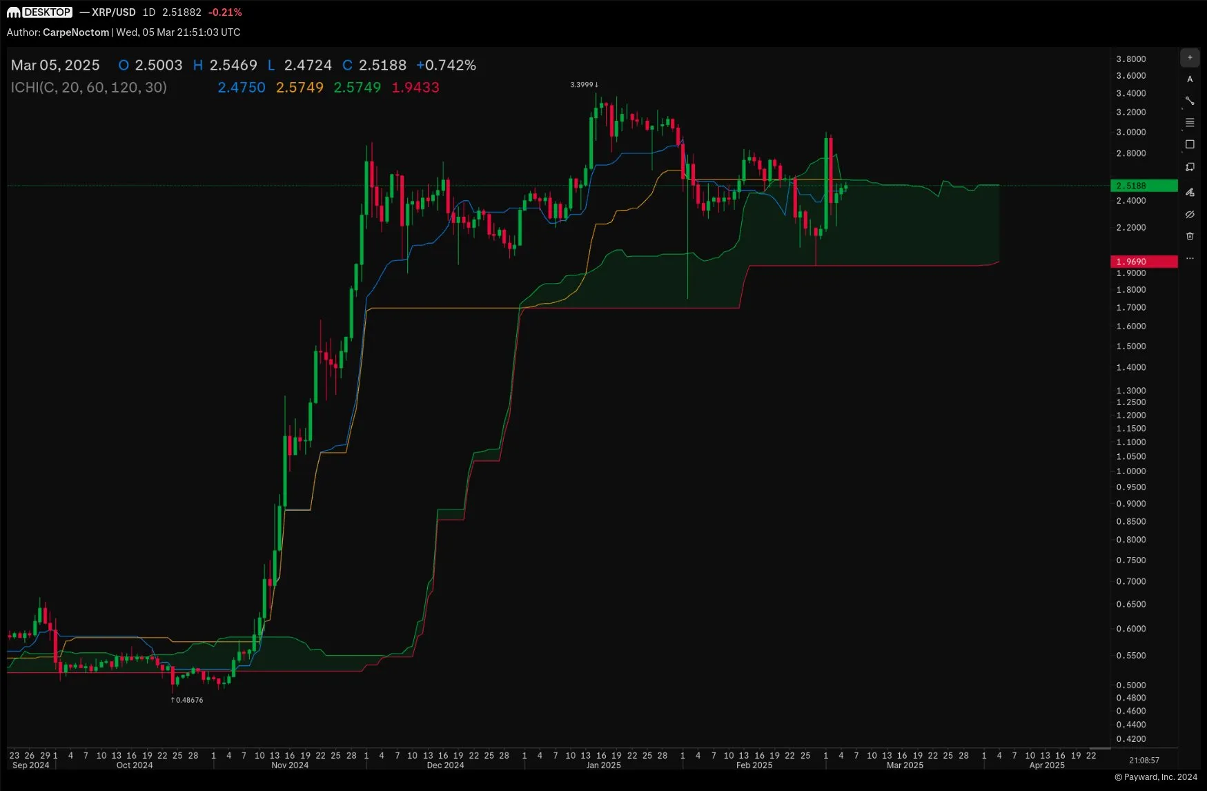
Task: Select the rectangle drawing tool
Action: (1190, 144)
